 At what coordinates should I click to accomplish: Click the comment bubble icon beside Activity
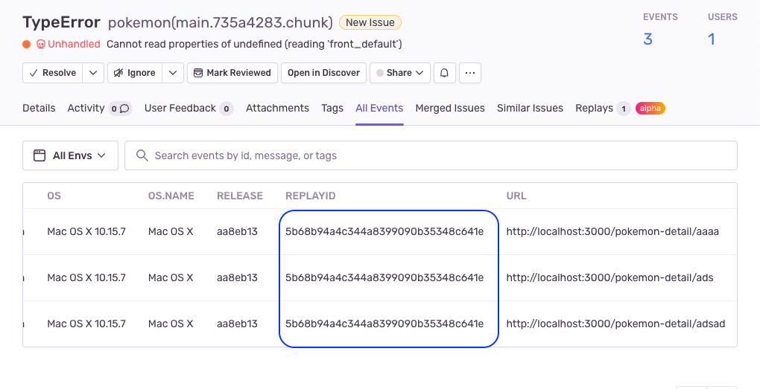coord(124,109)
